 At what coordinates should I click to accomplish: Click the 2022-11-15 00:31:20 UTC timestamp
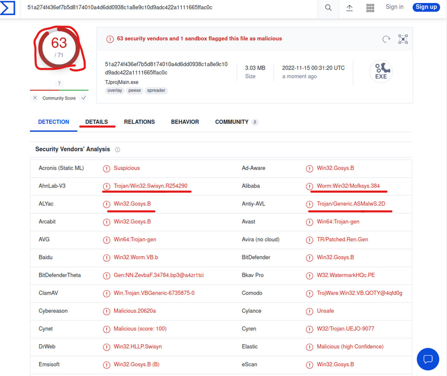coord(313,68)
